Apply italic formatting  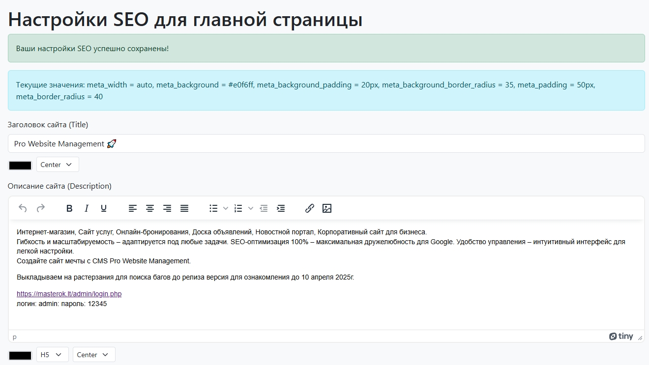point(87,208)
